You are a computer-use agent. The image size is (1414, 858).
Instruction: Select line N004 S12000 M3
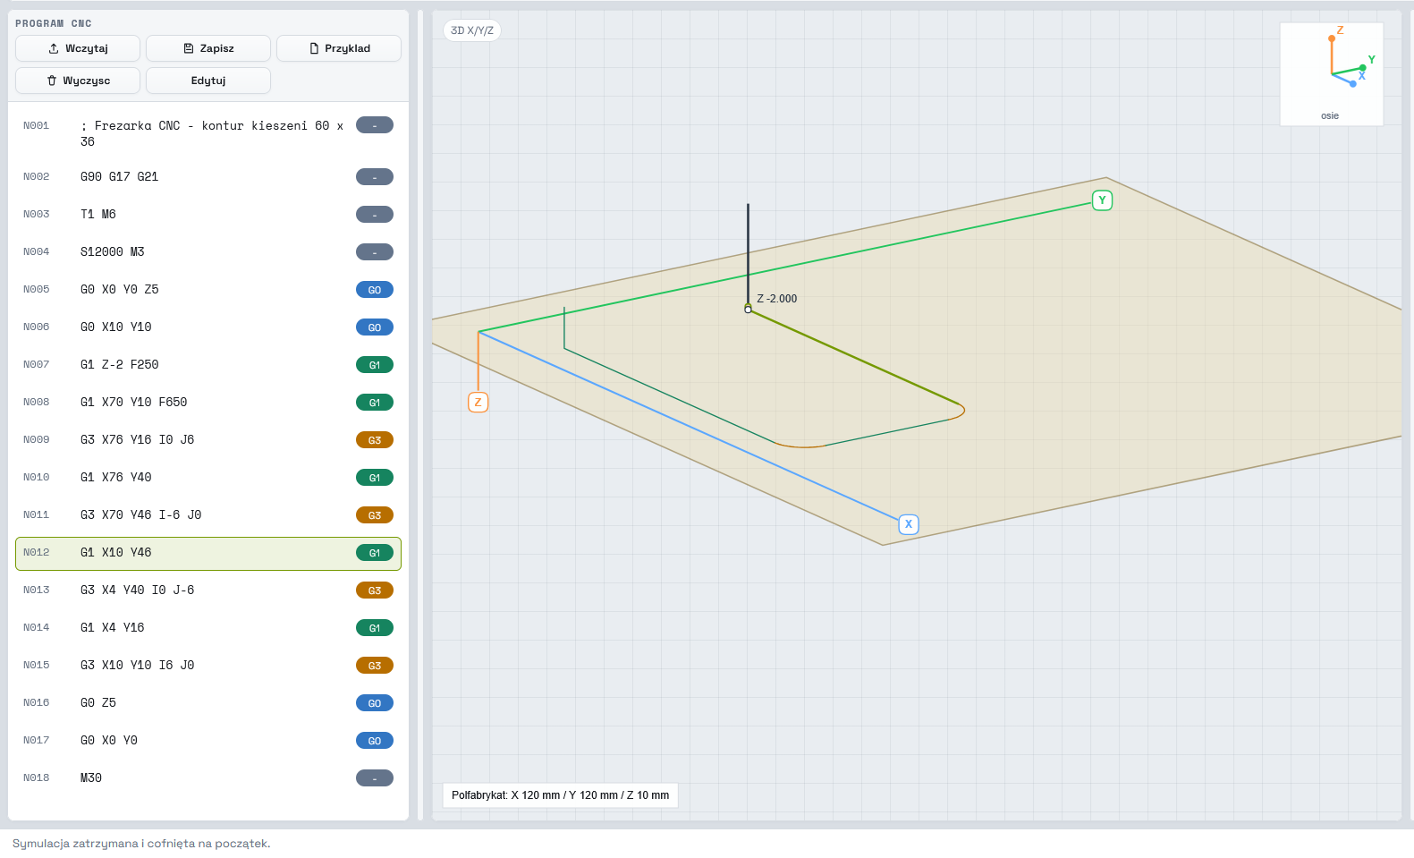pyautogui.click(x=208, y=252)
